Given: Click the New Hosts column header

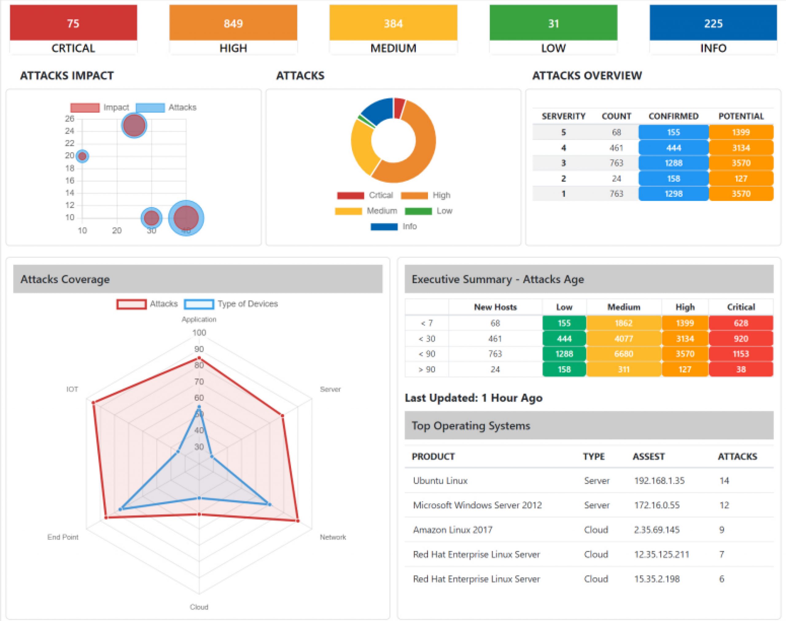Looking at the screenshot, I should pos(495,307).
